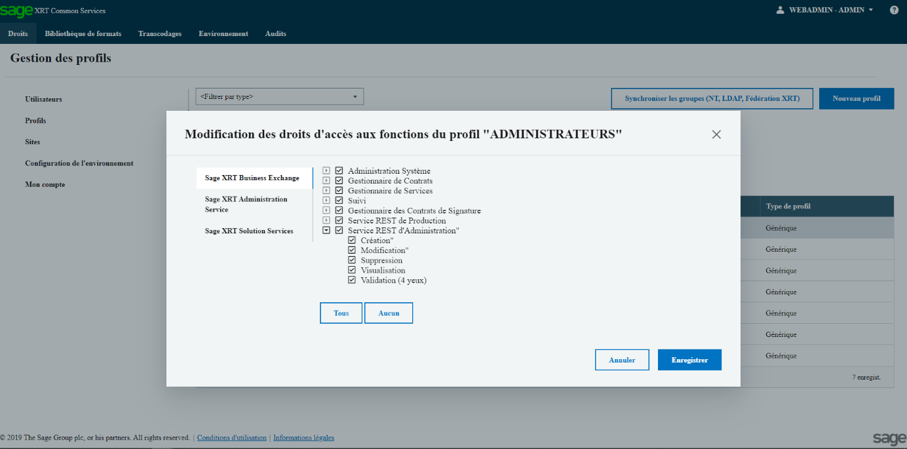907x449 pixels.
Task: Uncheck the Création checkbox
Action: click(352, 241)
